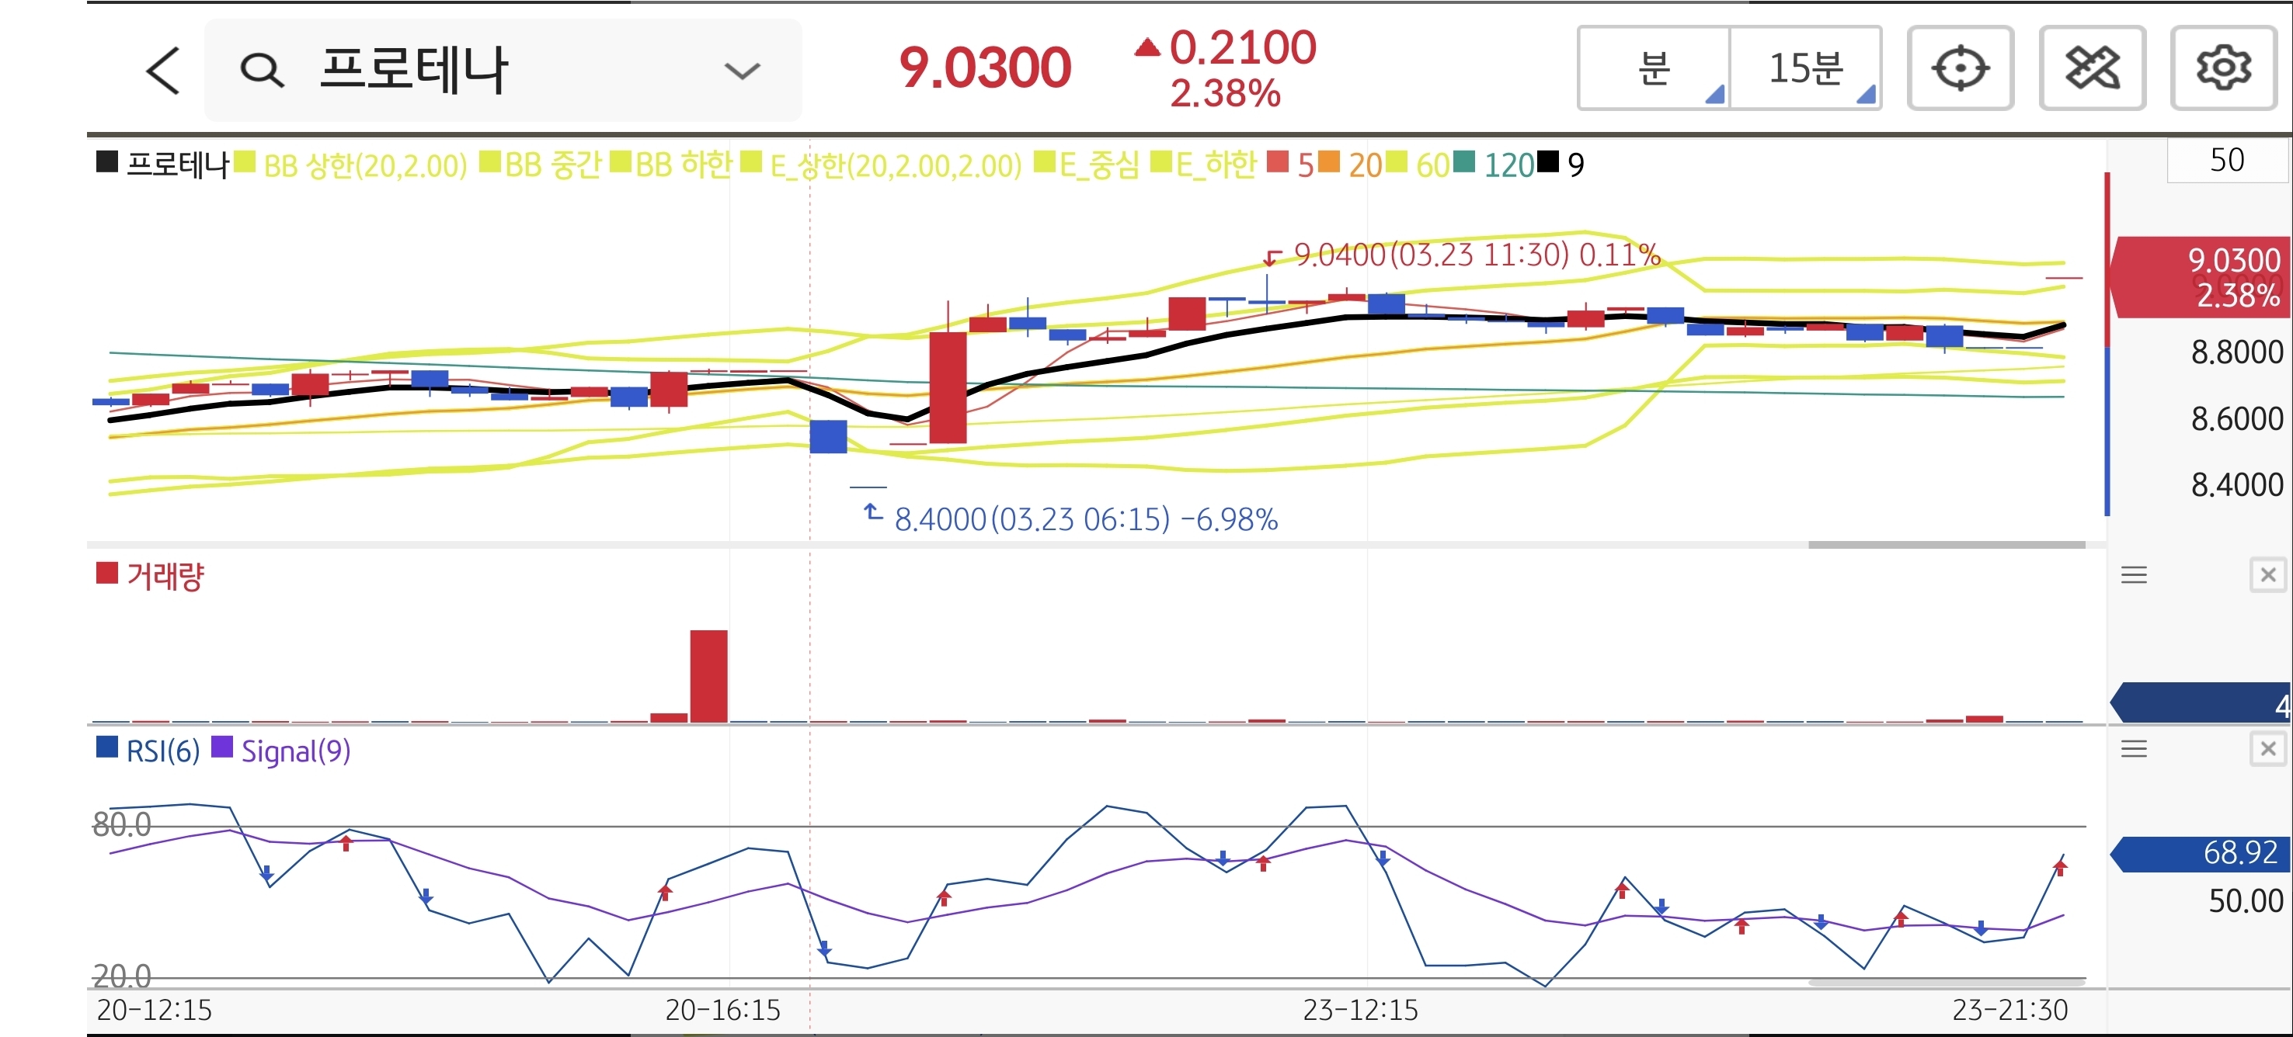This screenshot has height=1037, width=2293.
Task: Click the 9.0300 current price label
Action: (984, 68)
